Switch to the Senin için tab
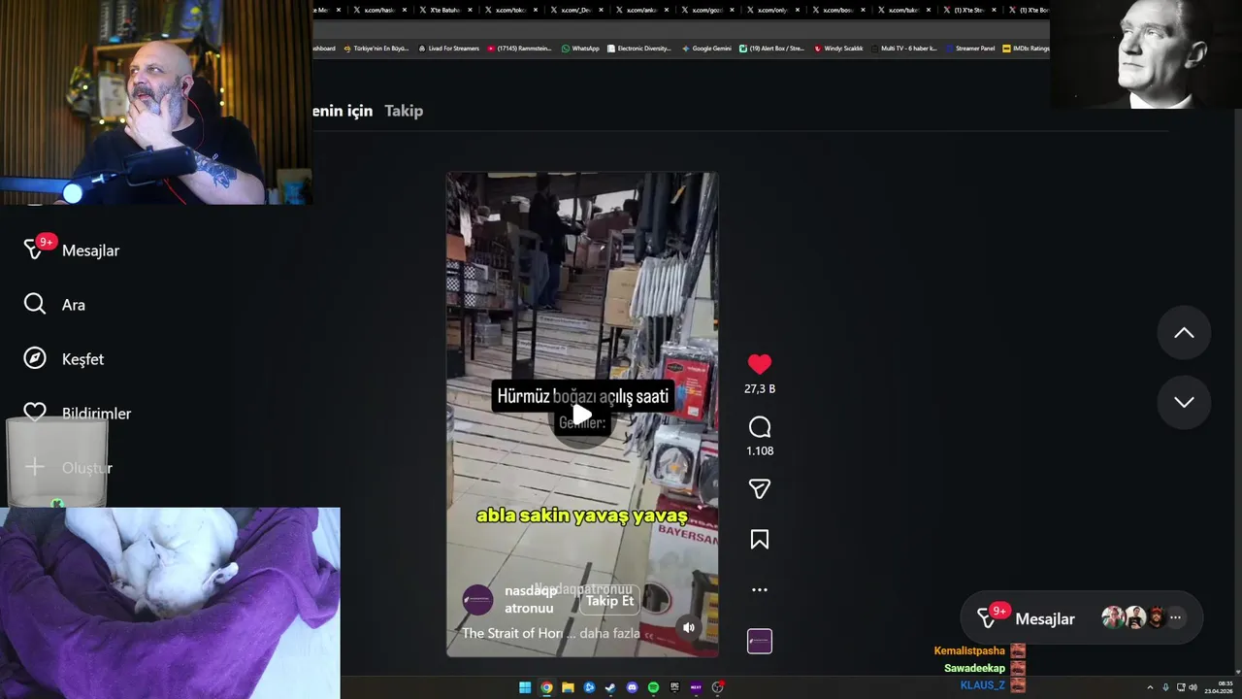 (x=343, y=111)
